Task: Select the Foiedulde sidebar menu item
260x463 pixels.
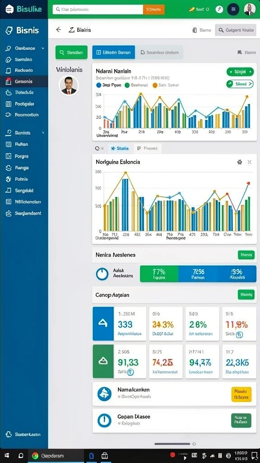Action: [24, 92]
